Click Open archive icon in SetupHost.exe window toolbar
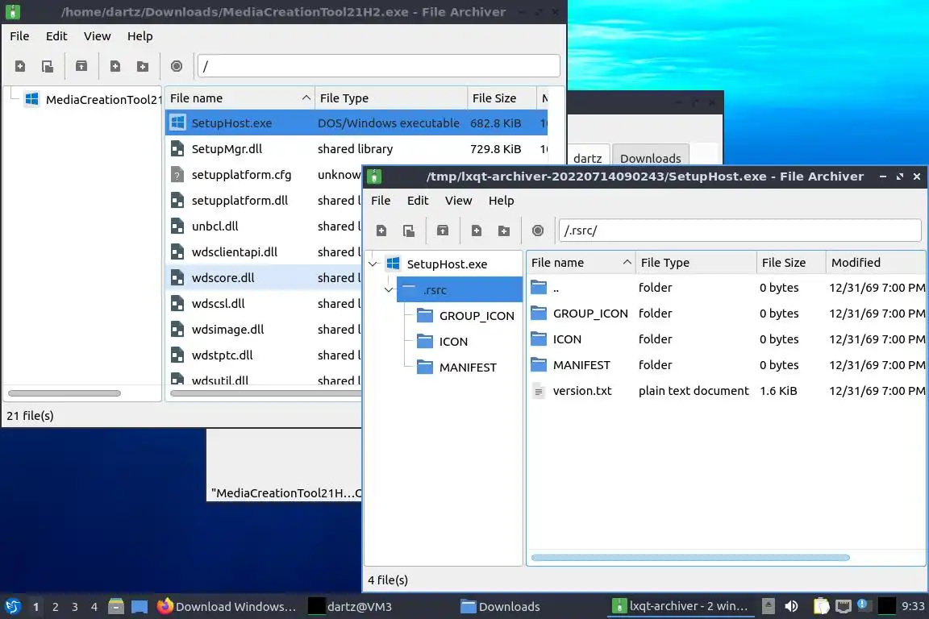Viewport: 929px width, 619px height. click(409, 231)
